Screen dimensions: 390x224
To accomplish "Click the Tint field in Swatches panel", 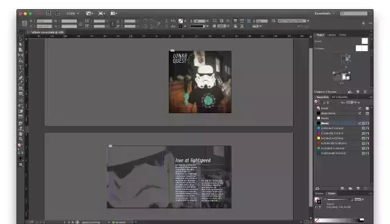I will (350, 102).
